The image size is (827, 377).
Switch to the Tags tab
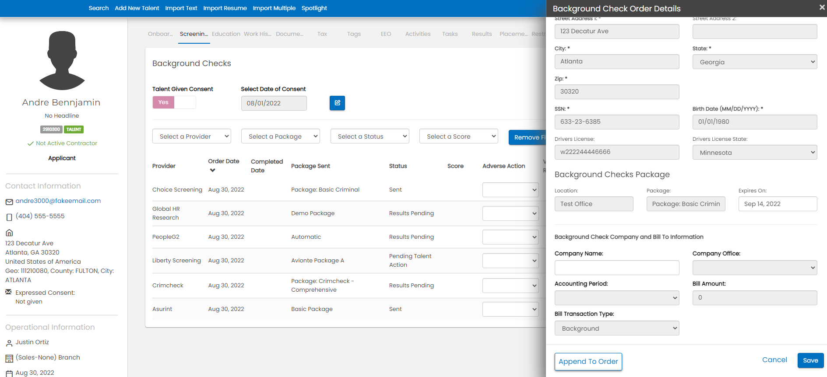354,34
